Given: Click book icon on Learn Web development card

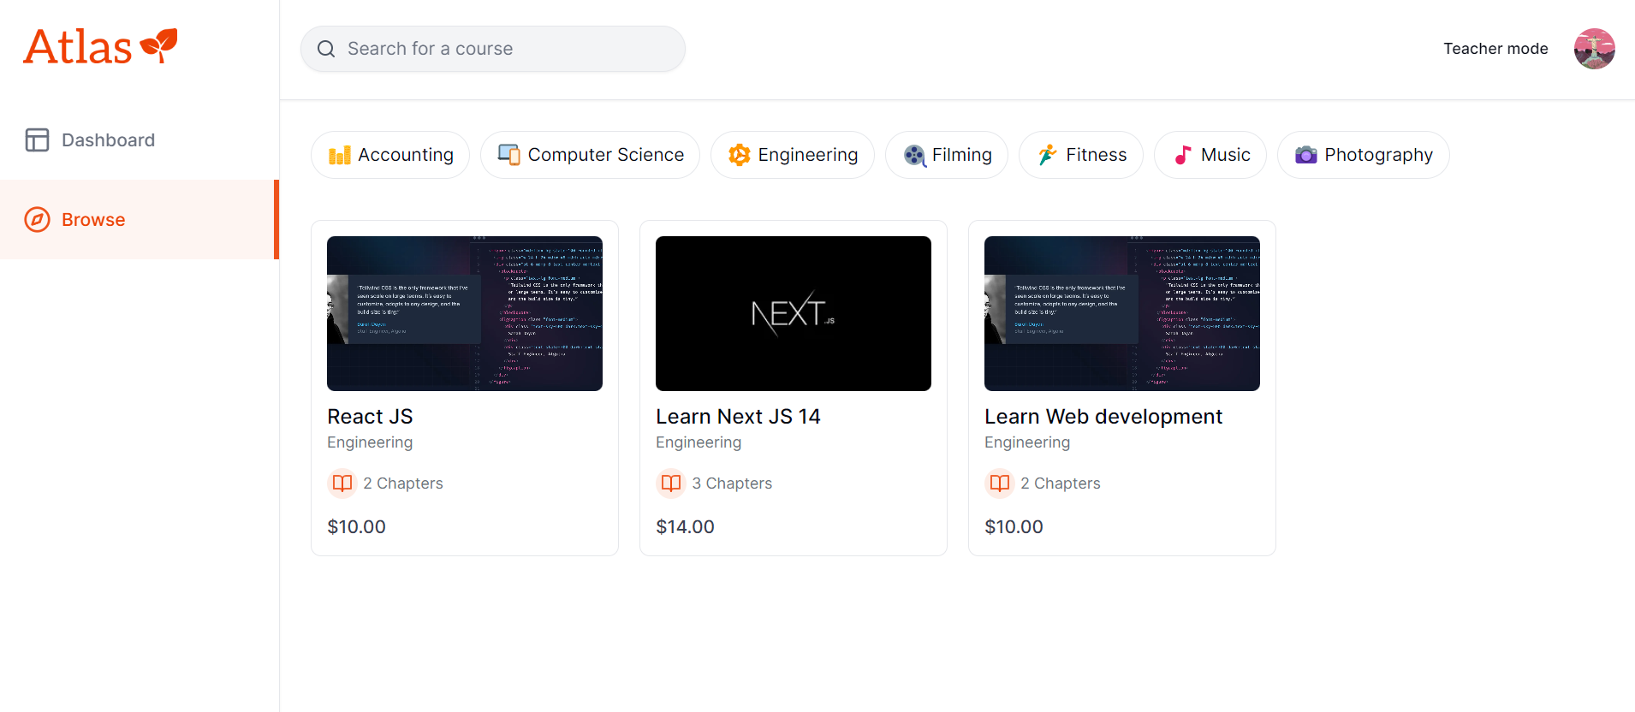Looking at the screenshot, I should click(x=1000, y=483).
